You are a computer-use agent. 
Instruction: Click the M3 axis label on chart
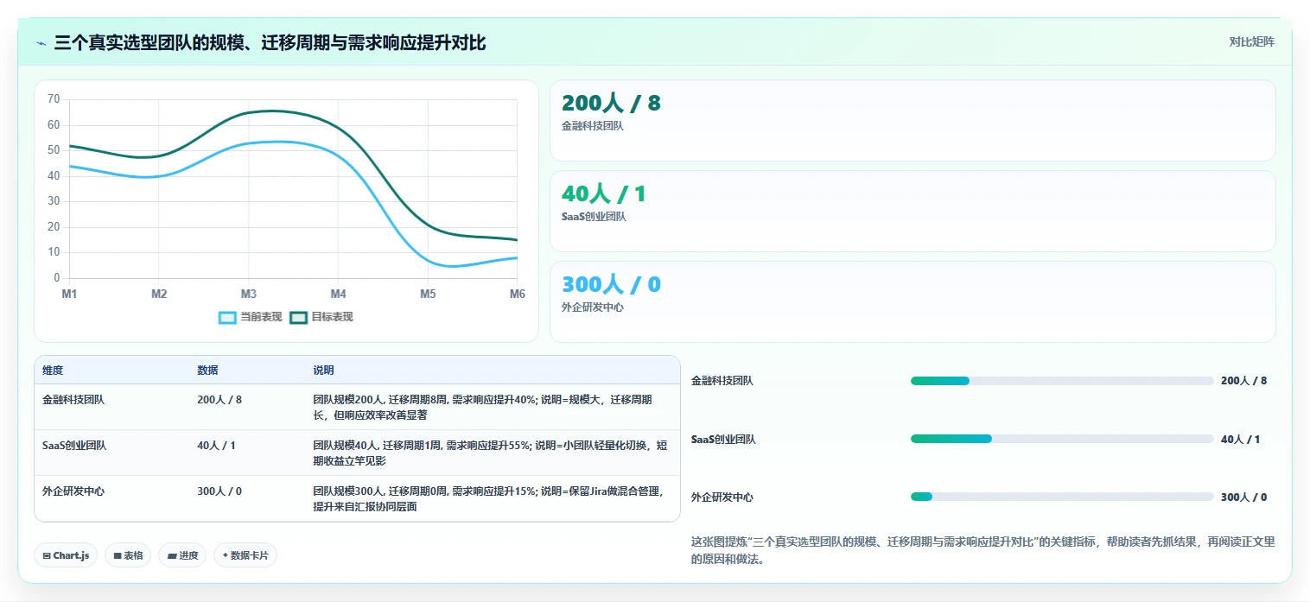point(249,295)
